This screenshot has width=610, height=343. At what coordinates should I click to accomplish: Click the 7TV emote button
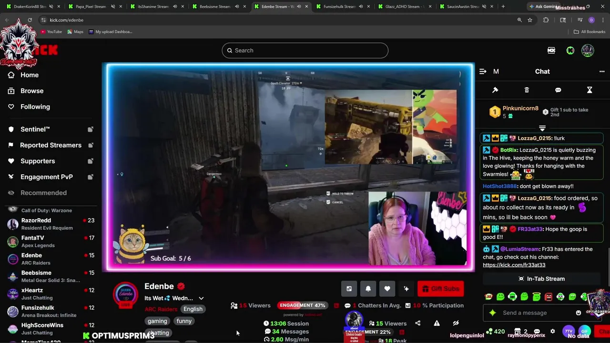click(x=569, y=331)
